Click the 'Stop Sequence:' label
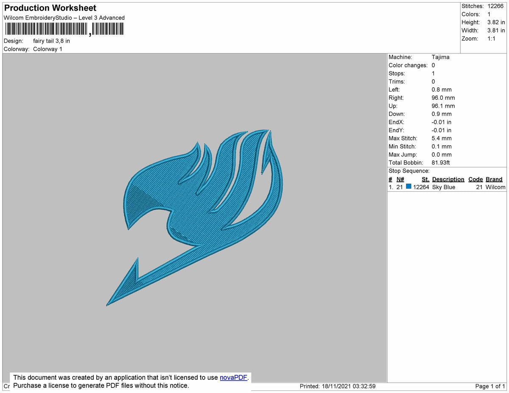Viewport: 509px width, 393px height. pyautogui.click(x=409, y=171)
